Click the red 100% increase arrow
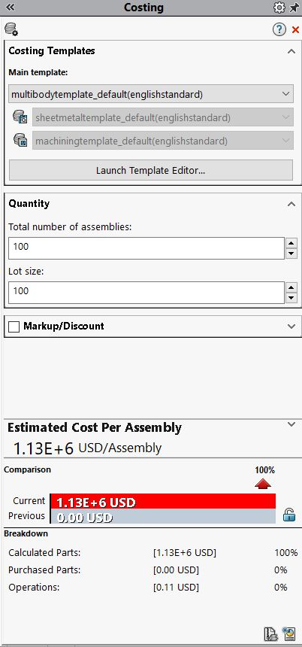Image resolution: width=302 pixels, height=647 pixels. 263,484
